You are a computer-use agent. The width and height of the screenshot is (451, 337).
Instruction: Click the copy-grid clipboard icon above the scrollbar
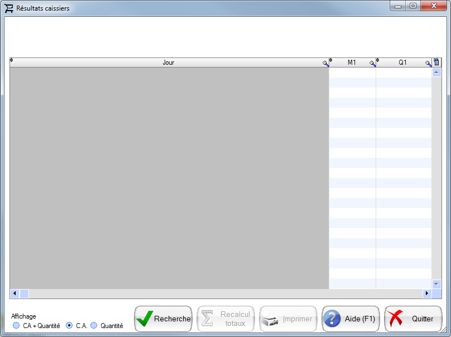(x=436, y=62)
